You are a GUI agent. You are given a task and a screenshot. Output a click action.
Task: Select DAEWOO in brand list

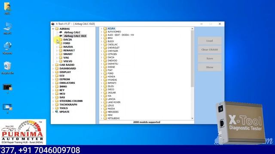112,61
